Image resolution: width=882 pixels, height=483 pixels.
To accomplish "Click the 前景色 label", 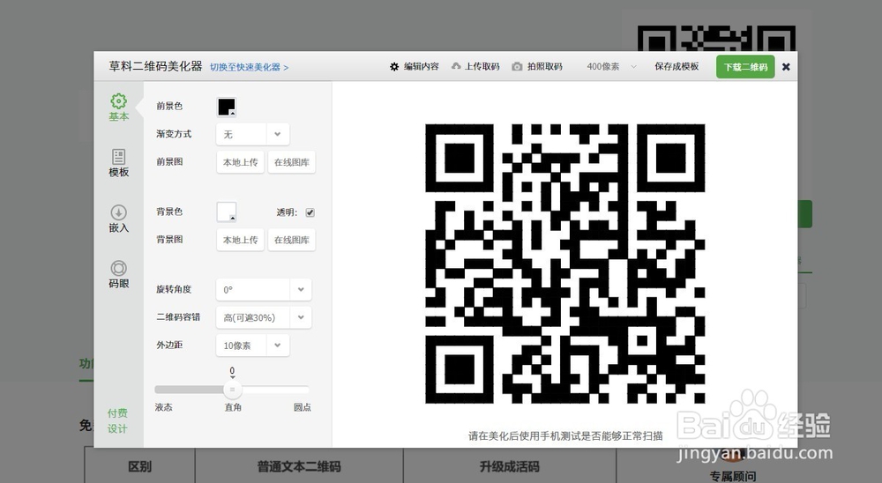I will (169, 107).
